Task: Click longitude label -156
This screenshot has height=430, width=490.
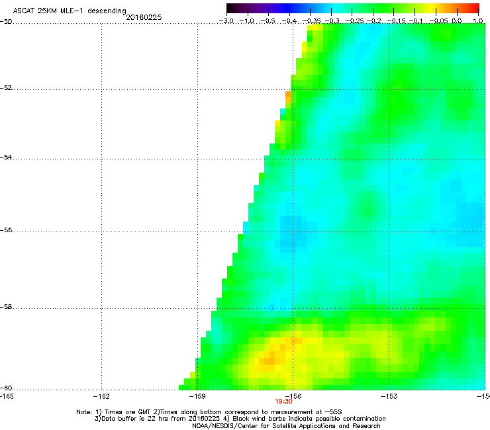Action: 293,396
